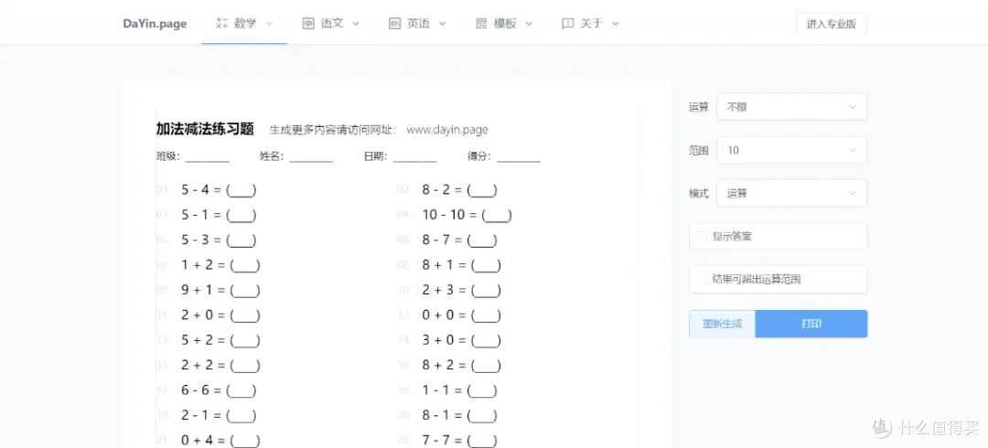The width and height of the screenshot is (988, 448).
Task: Click the DaYin.page site logo
Action: coord(155,24)
